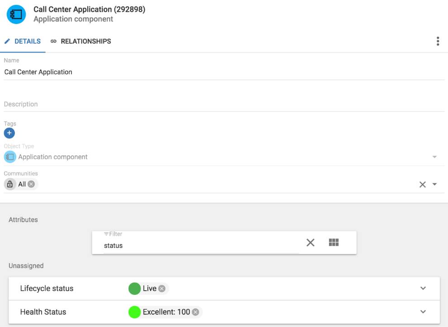The height and width of the screenshot is (327, 448).
Task: Clear the status filter text
Action: click(x=310, y=243)
